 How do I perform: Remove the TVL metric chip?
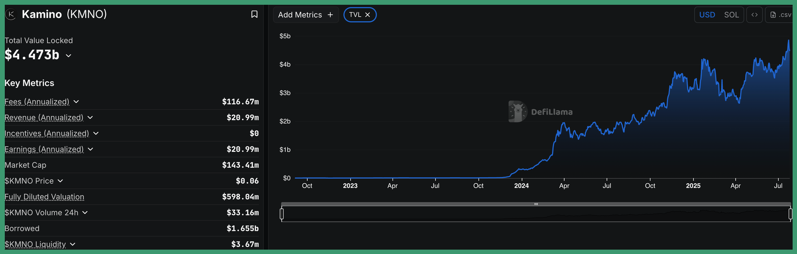(367, 15)
